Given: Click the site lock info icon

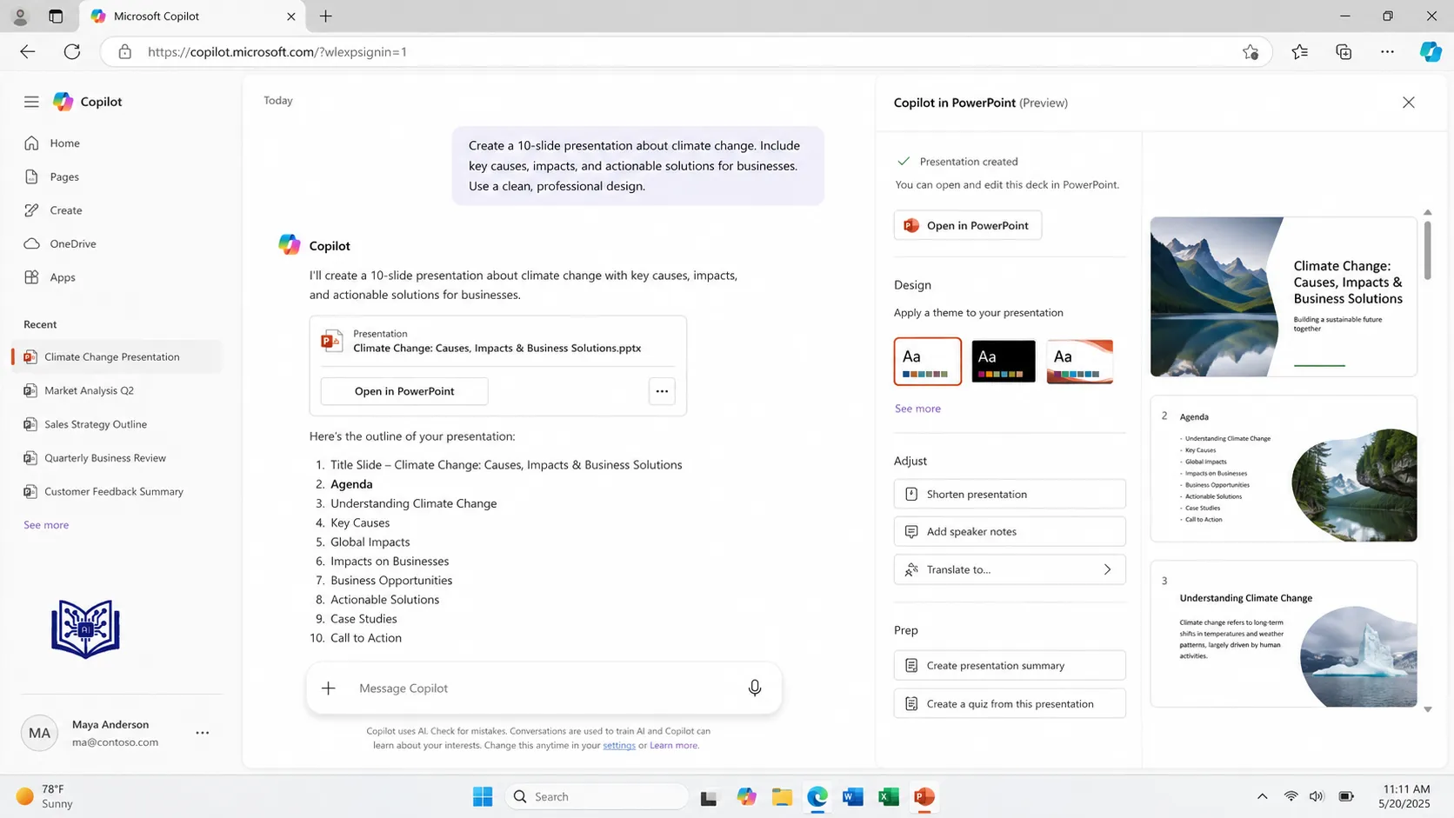Looking at the screenshot, I should (124, 51).
